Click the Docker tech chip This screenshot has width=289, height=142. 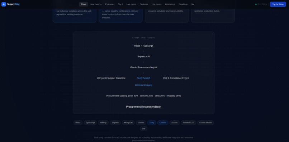tap(175, 123)
